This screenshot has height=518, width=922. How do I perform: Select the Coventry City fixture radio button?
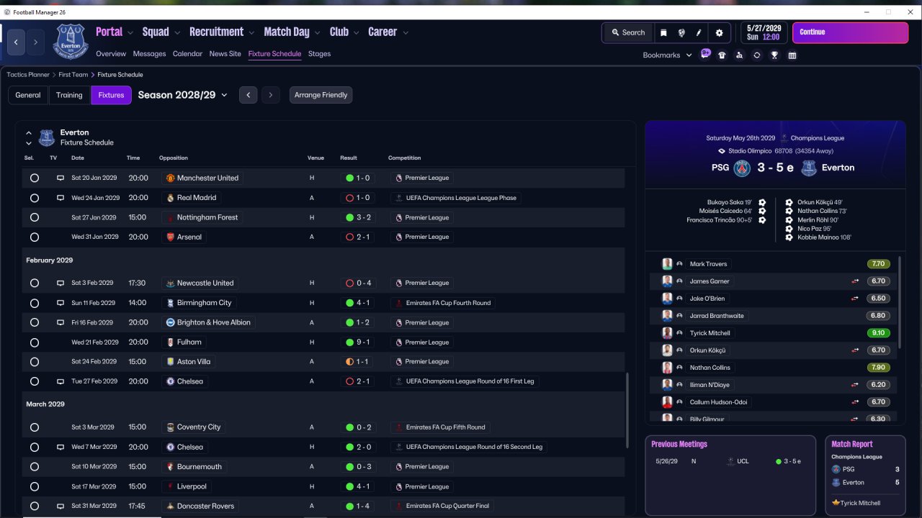click(x=35, y=427)
